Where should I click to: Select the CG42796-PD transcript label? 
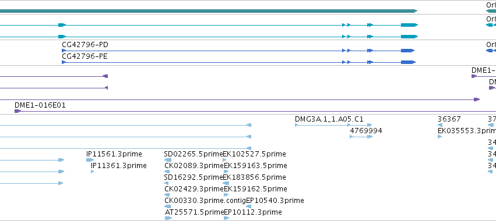coord(85,45)
